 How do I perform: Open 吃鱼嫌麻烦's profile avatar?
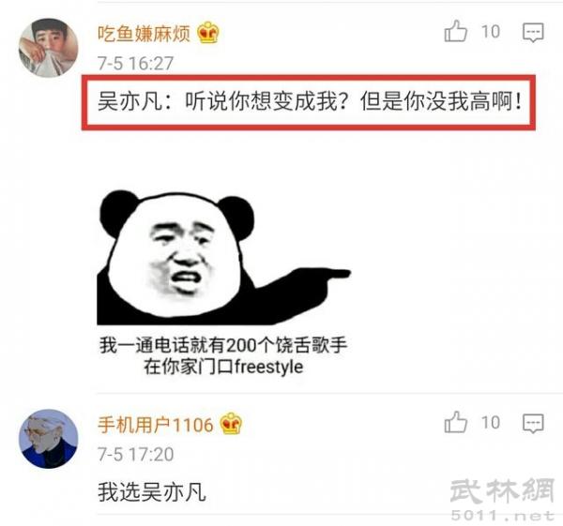(48, 48)
